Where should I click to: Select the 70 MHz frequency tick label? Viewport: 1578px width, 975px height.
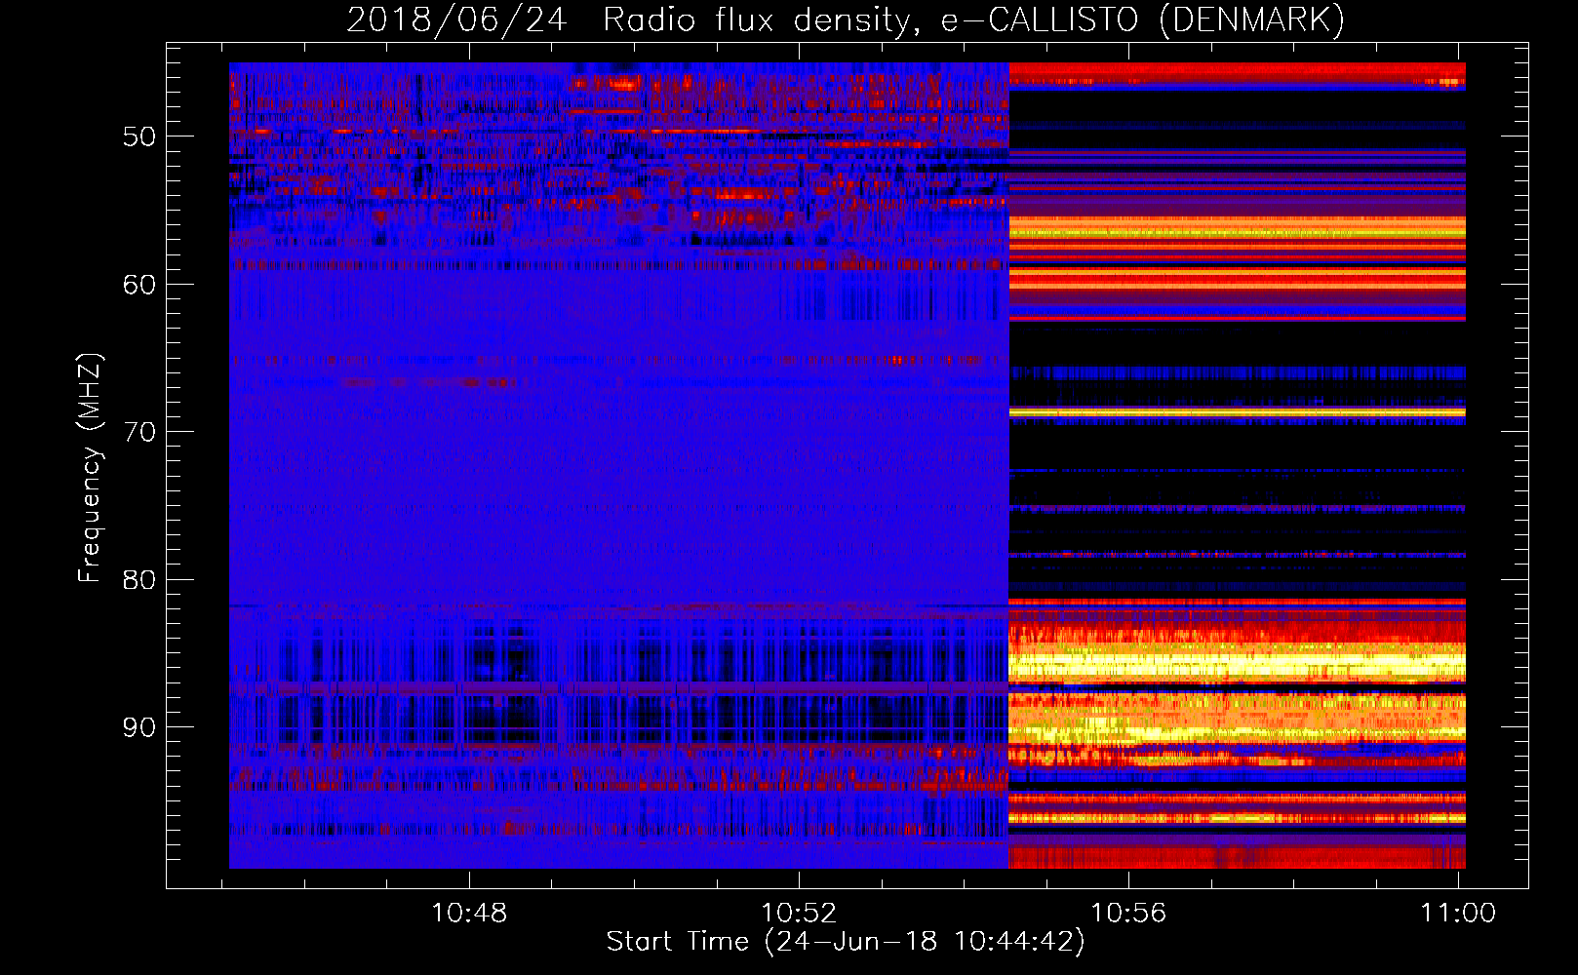(x=139, y=432)
